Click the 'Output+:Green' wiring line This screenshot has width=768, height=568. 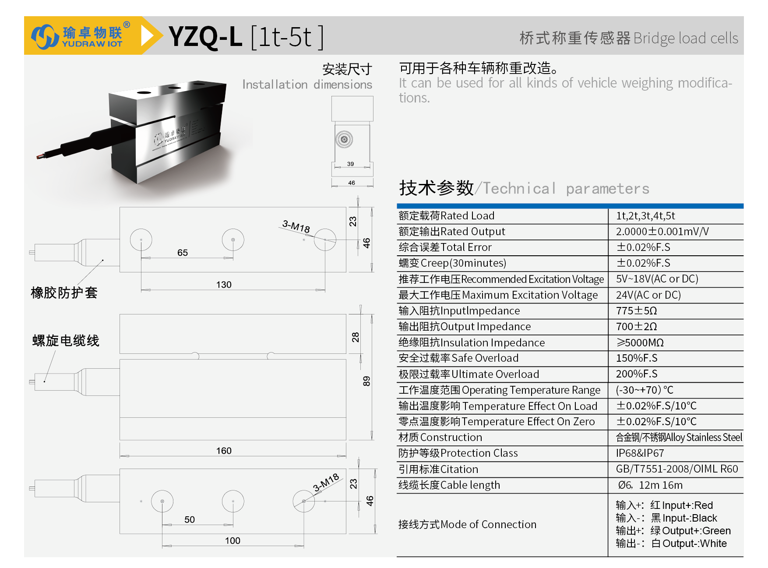(673, 530)
